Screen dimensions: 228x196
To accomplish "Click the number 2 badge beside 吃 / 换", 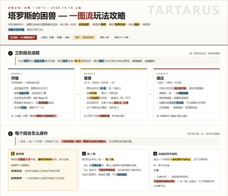I will pyautogui.click(x=84, y=154).
